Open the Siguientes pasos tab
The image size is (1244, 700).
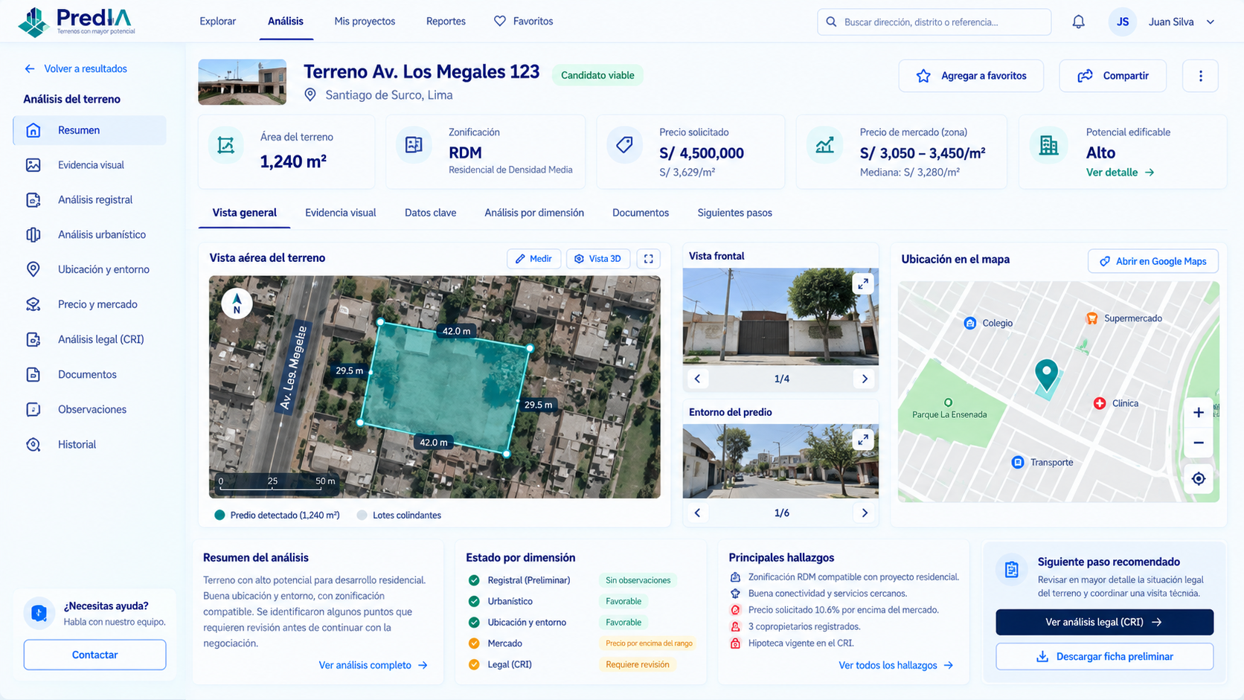pos(734,213)
